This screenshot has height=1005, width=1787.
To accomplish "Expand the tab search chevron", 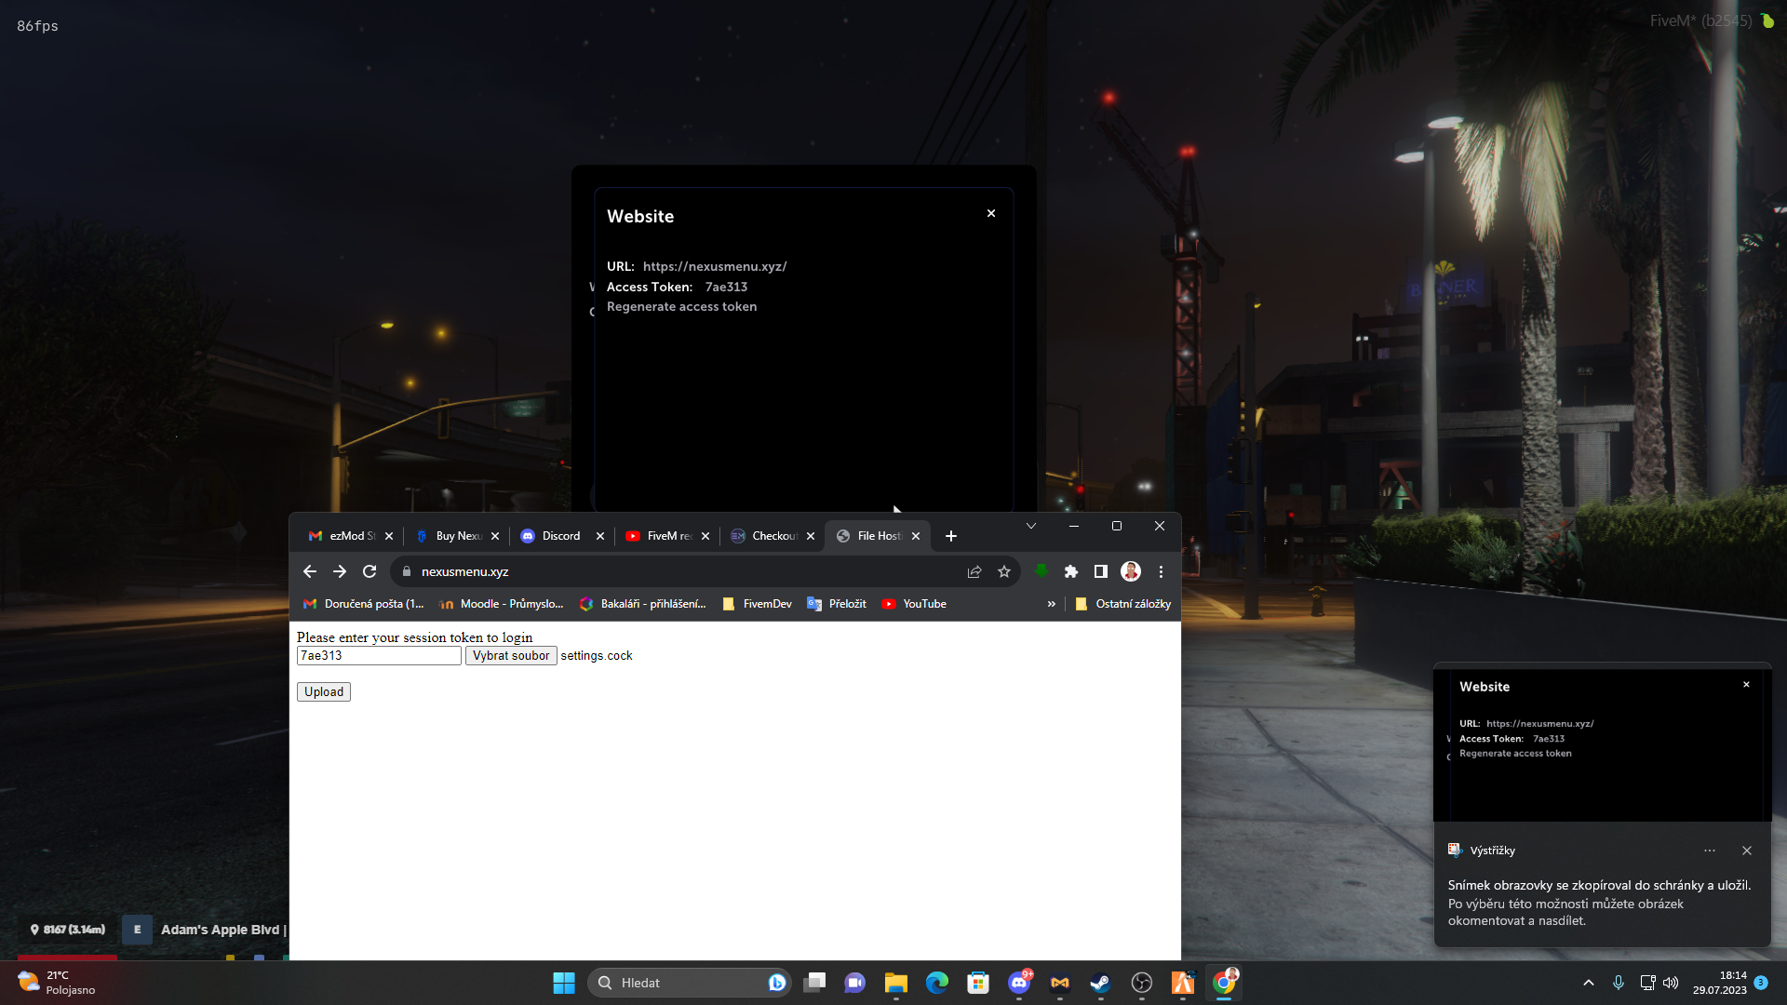I will [1031, 526].
